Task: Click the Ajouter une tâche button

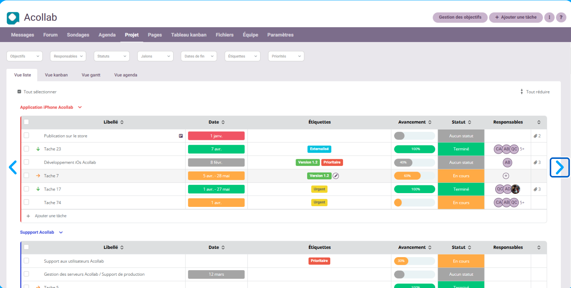Action: pyautogui.click(x=515, y=17)
